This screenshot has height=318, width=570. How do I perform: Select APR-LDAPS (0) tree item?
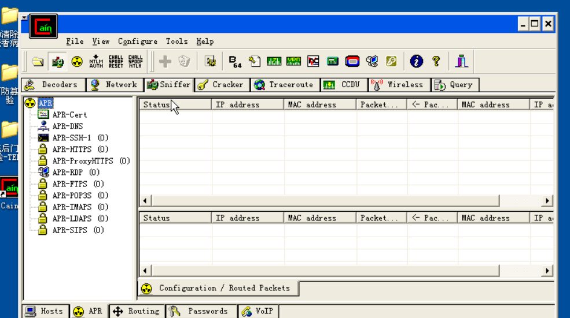[x=80, y=219]
